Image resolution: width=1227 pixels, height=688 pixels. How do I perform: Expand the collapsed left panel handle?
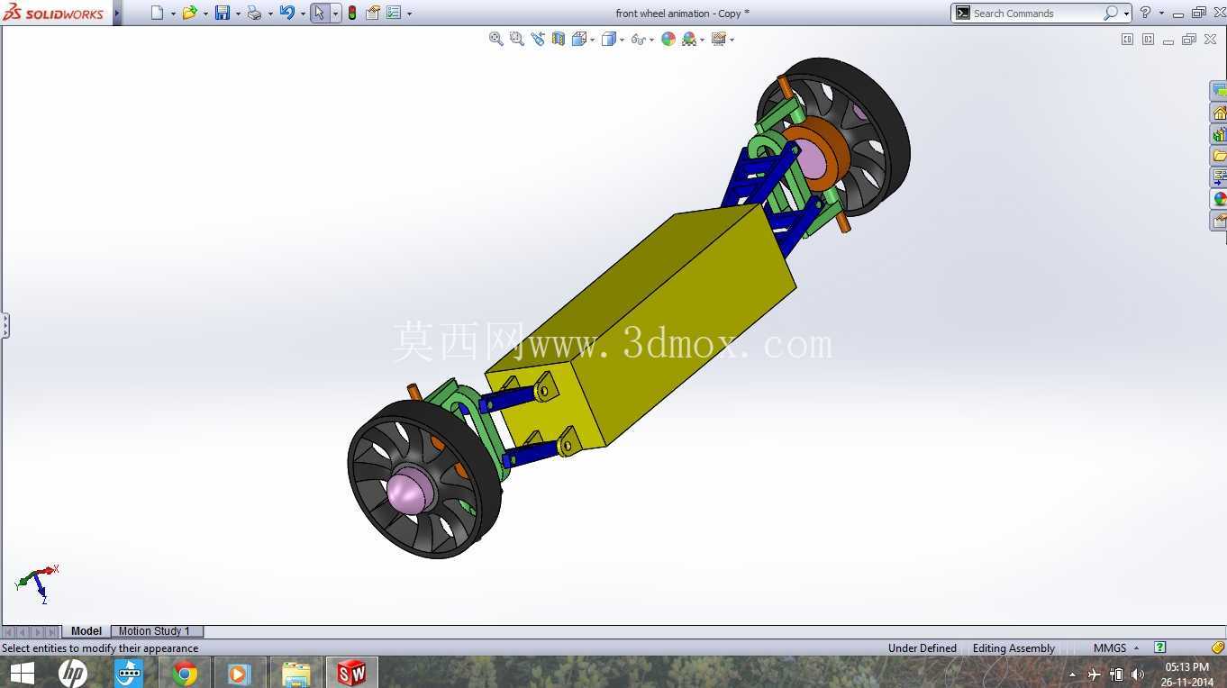tap(5, 325)
